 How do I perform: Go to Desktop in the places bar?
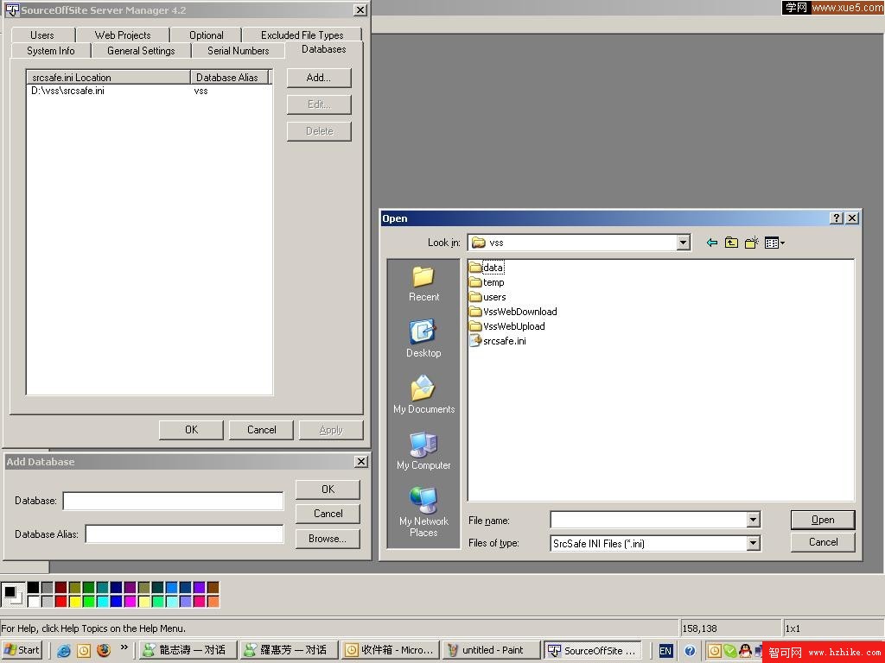point(423,338)
